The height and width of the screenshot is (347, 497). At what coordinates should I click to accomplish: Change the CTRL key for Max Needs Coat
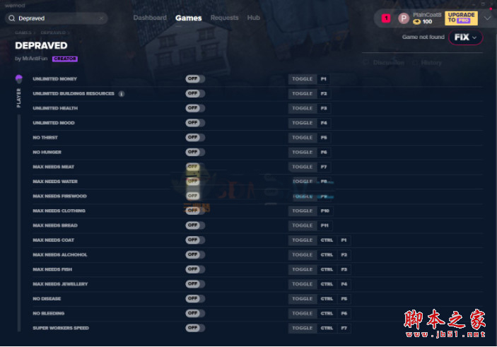[327, 240]
